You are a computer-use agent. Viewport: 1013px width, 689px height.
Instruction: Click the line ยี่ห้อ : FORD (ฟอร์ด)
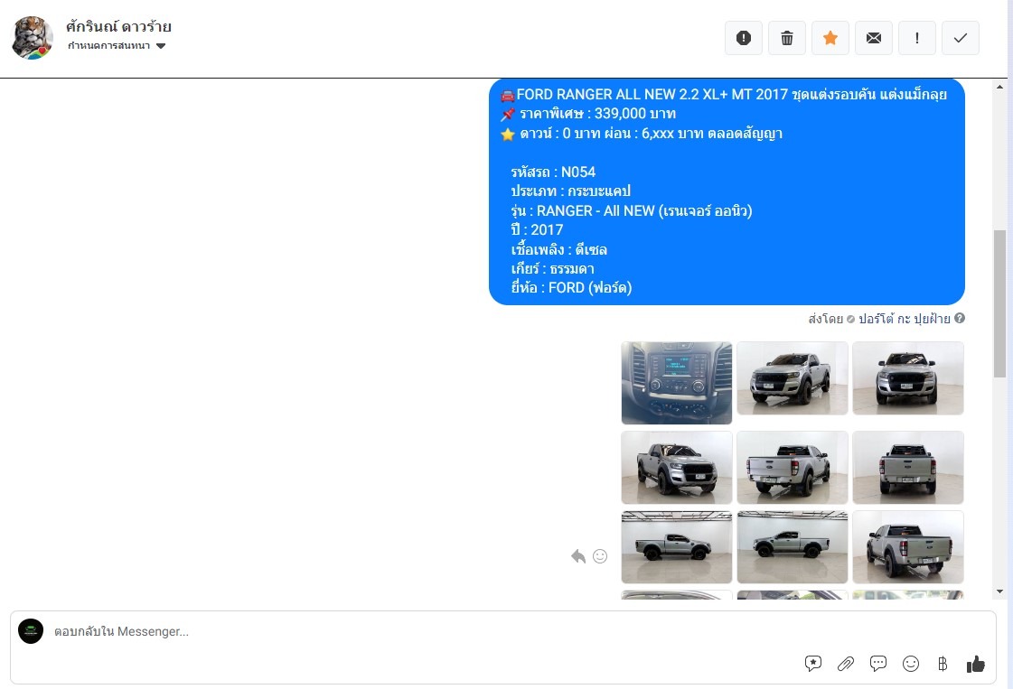pyautogui.click(x=571, y=287)
